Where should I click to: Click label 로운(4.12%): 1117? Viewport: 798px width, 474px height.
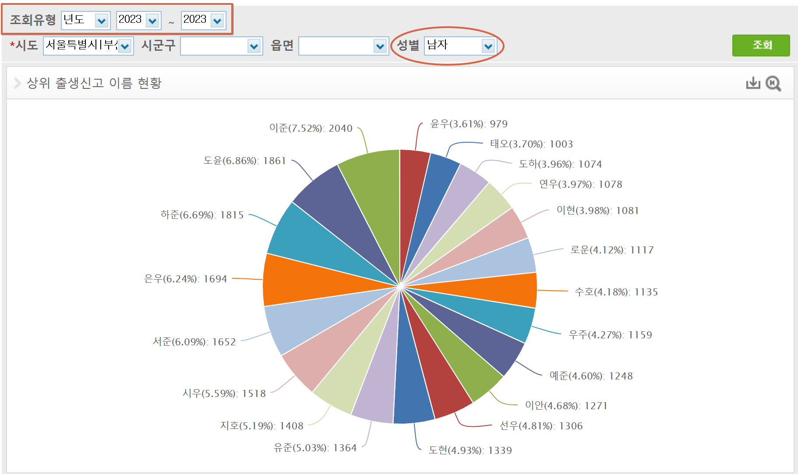point(612,250)
